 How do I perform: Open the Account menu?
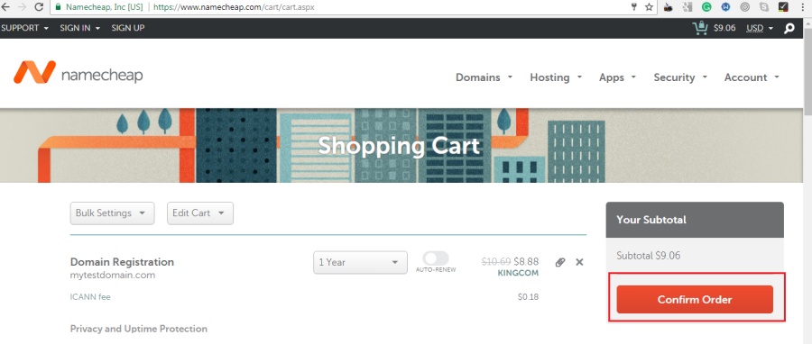pos(752,77)
